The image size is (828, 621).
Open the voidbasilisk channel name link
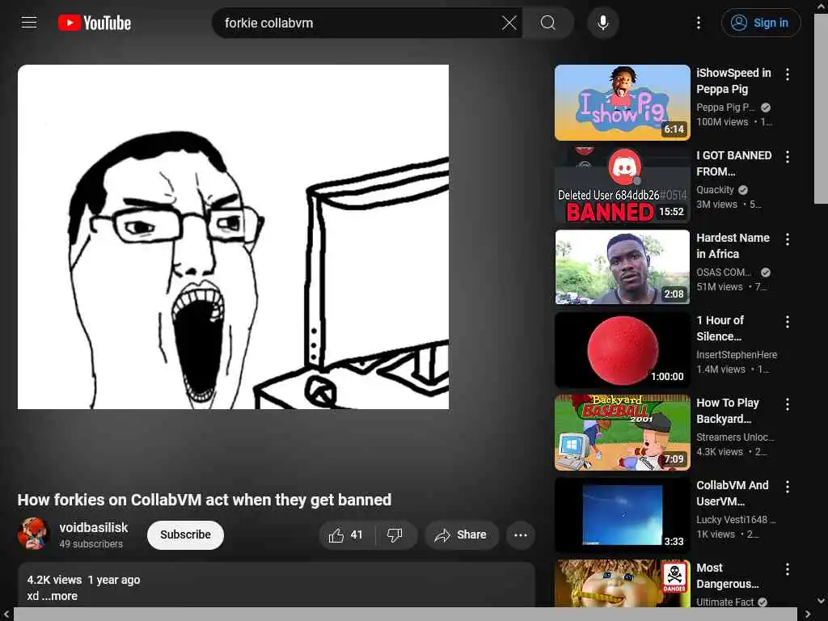point(94,527)
